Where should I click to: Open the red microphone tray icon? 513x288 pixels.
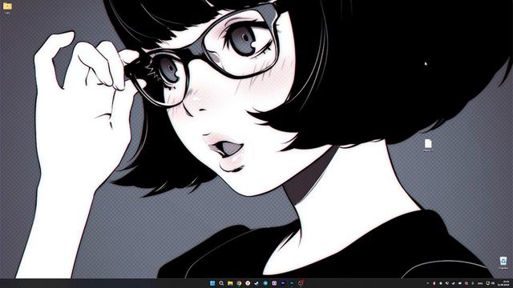tap(434, 283)
